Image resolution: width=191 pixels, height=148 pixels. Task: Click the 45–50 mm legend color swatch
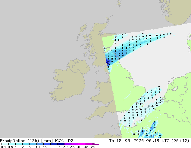tap(89, 144)
